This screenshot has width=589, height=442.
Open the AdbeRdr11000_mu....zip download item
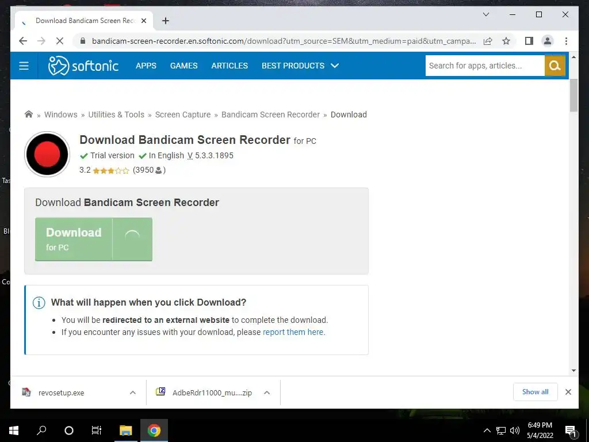click(x=205, y=393)
